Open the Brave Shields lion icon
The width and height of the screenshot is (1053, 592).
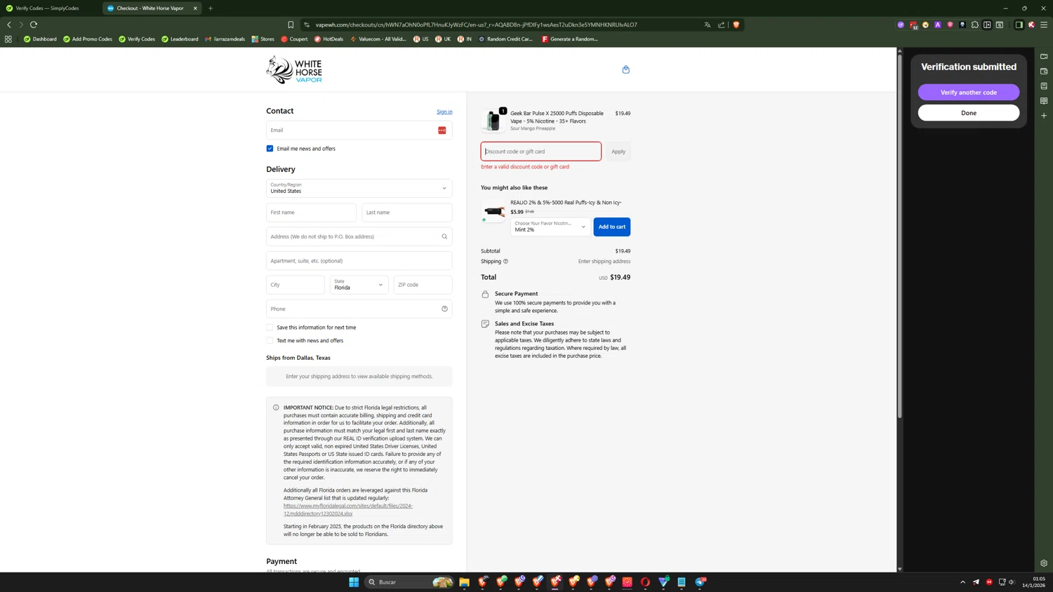click(x=736, y=25)
